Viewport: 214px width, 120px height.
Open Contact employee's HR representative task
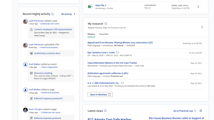click(x=53, y=29)
